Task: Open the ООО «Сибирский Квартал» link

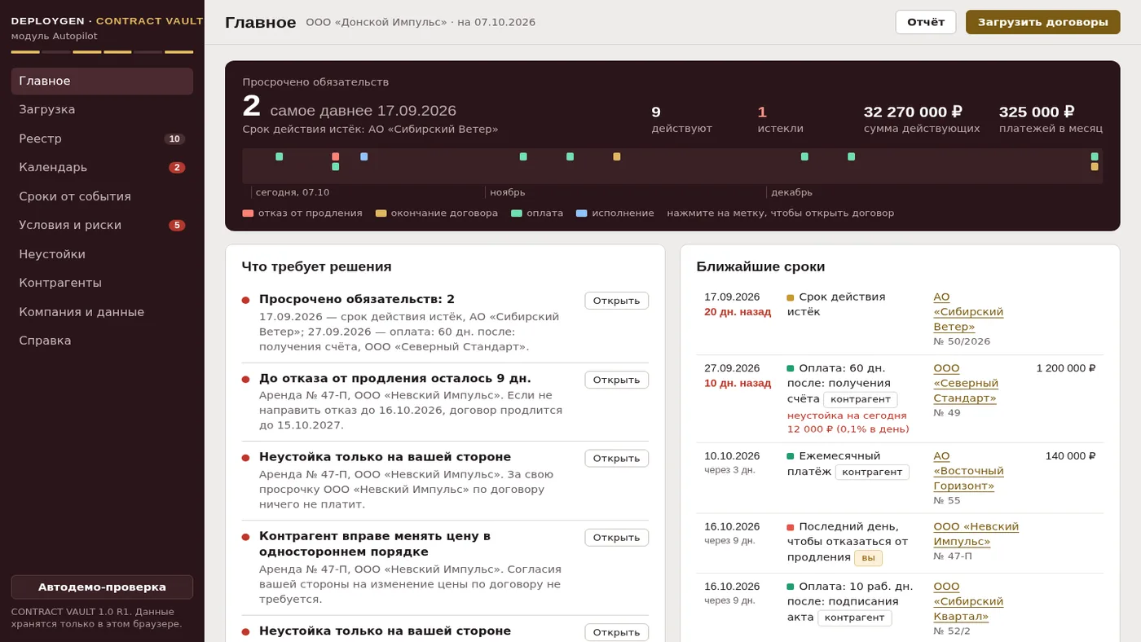Action: (x=968, y=601)
